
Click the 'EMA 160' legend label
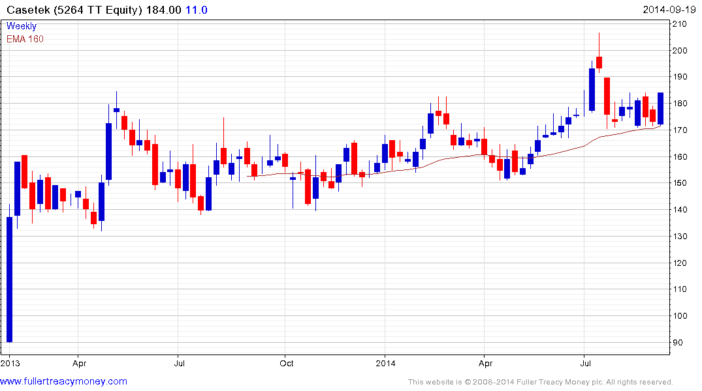point(25,39)
